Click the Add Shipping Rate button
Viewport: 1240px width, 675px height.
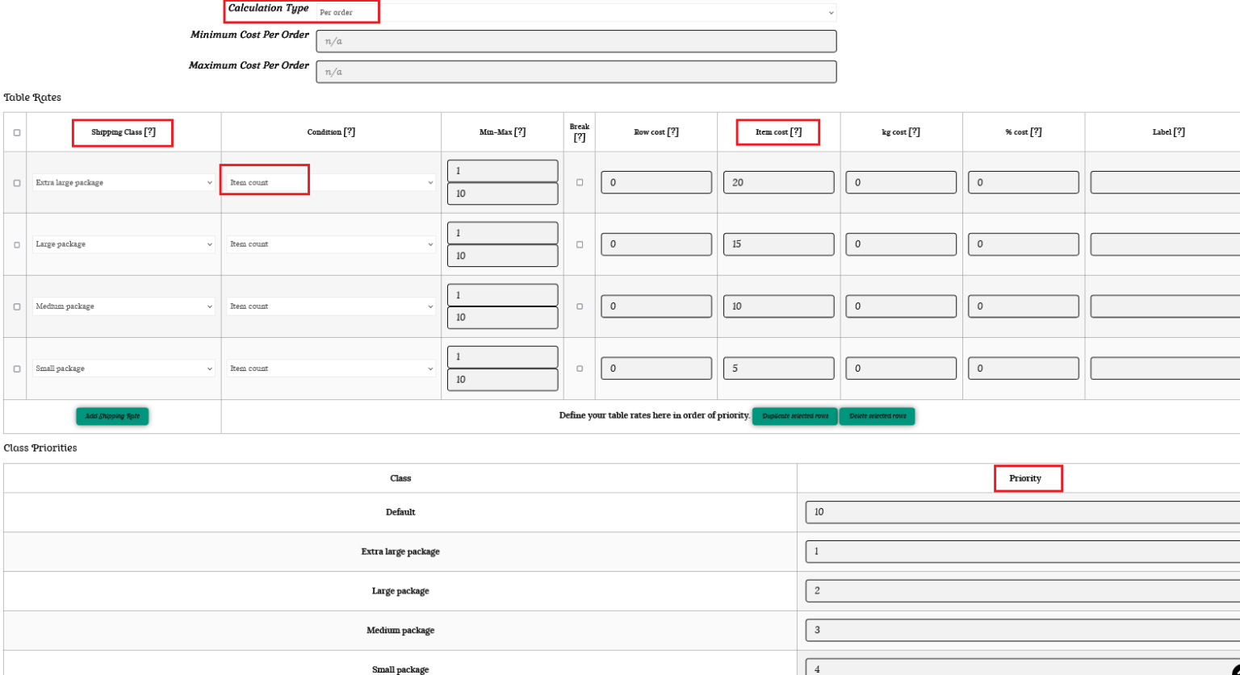(112, 416)
